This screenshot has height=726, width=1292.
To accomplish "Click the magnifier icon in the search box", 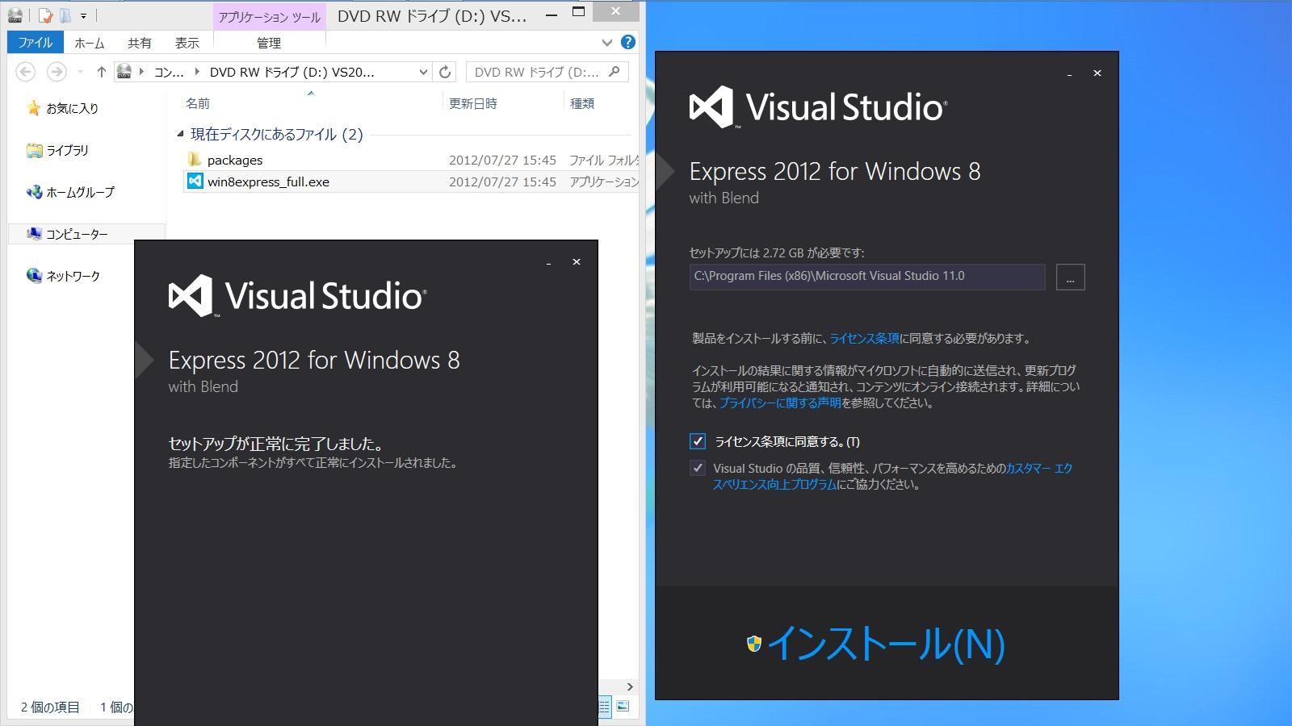I will tap(615, 72).
